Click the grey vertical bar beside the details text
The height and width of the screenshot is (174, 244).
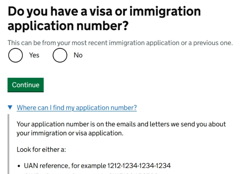tap(9, 145)
